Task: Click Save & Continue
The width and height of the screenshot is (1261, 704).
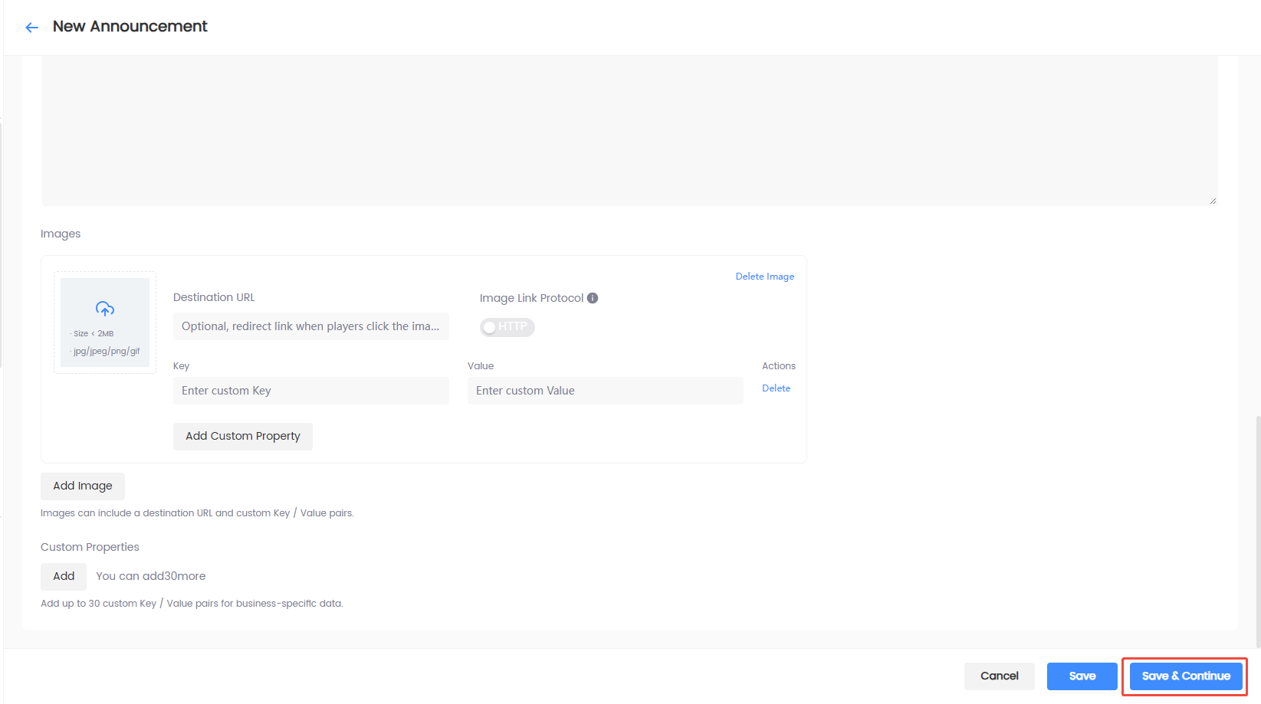Action: click(1186, 676)
